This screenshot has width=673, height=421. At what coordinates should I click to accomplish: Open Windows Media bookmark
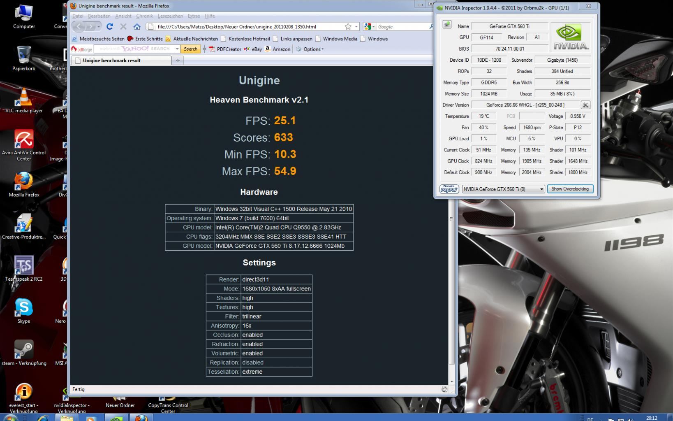point(336,39)
